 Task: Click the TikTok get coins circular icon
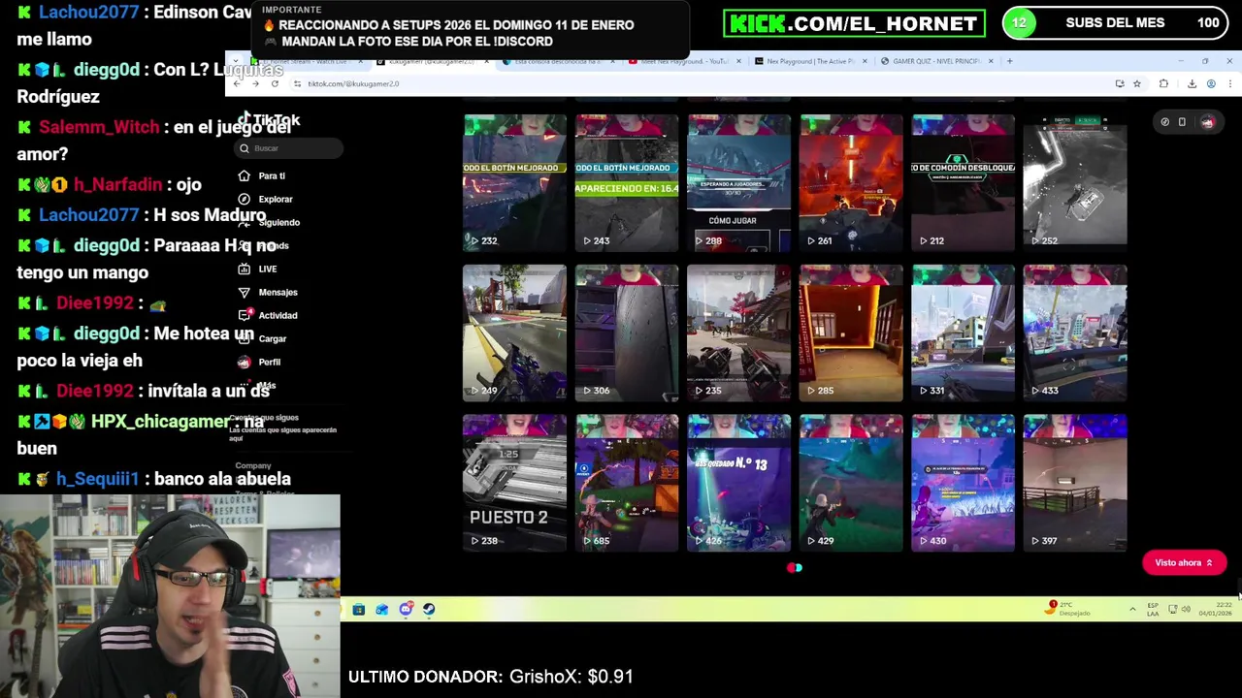(1165, 122)
